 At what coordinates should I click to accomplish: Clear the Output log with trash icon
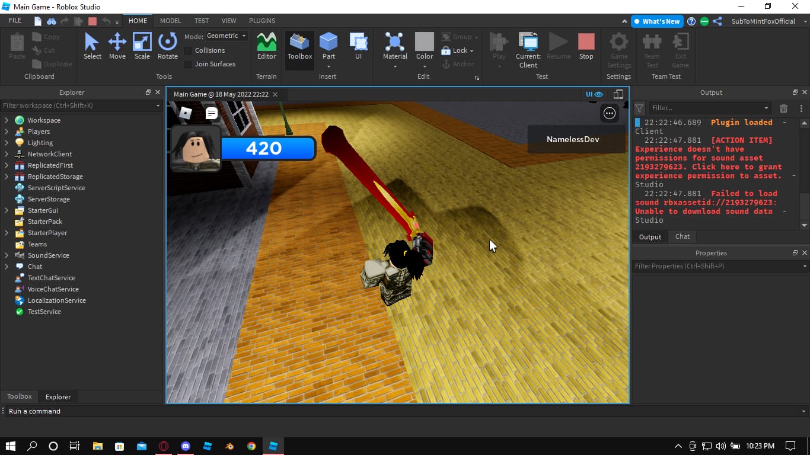[783, 108]
